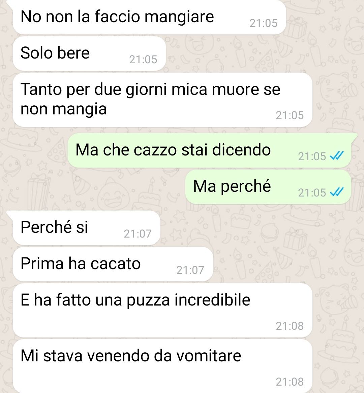Tap the blue double-check on "Ma che cazzo stai dicendo"
The width and height of the screenshot is (364, 393).
click(x=337, y=156)
